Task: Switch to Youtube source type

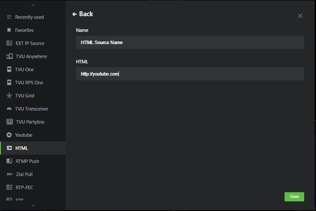Action: 33,135
